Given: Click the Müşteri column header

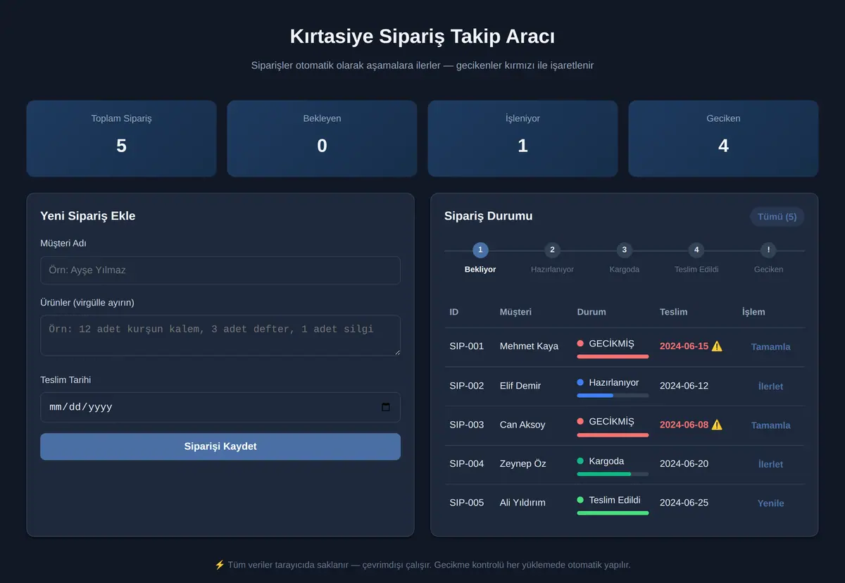Looking at the screenshot, I should [515, 312].
